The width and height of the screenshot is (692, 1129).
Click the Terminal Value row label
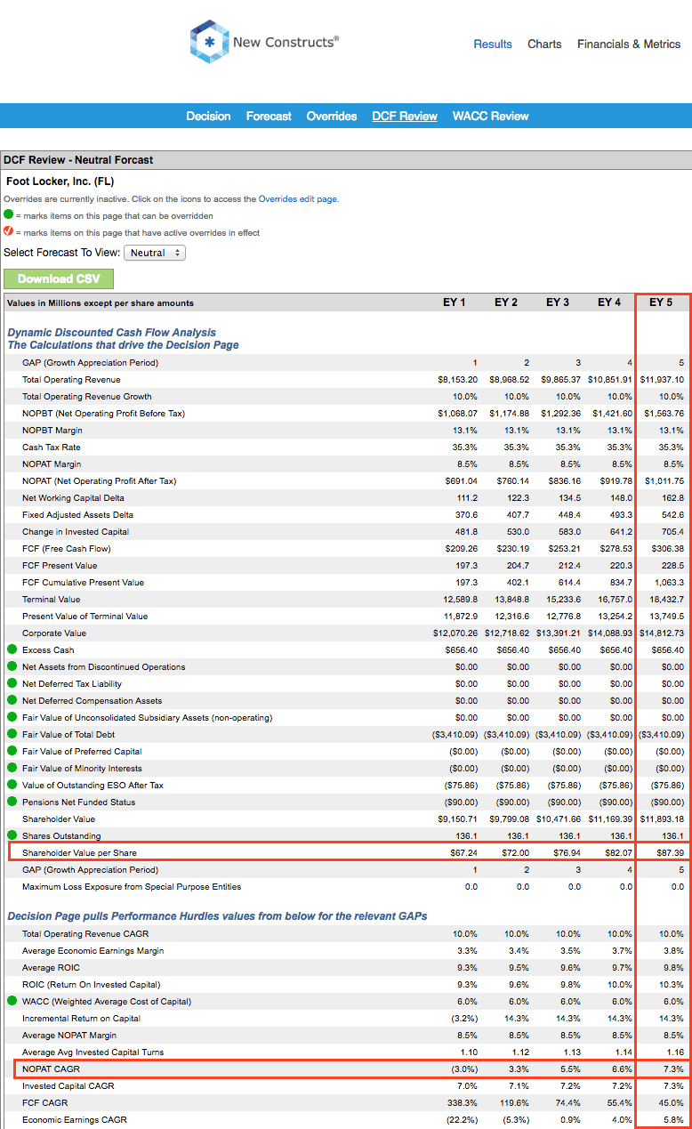(x=52, y=600)
